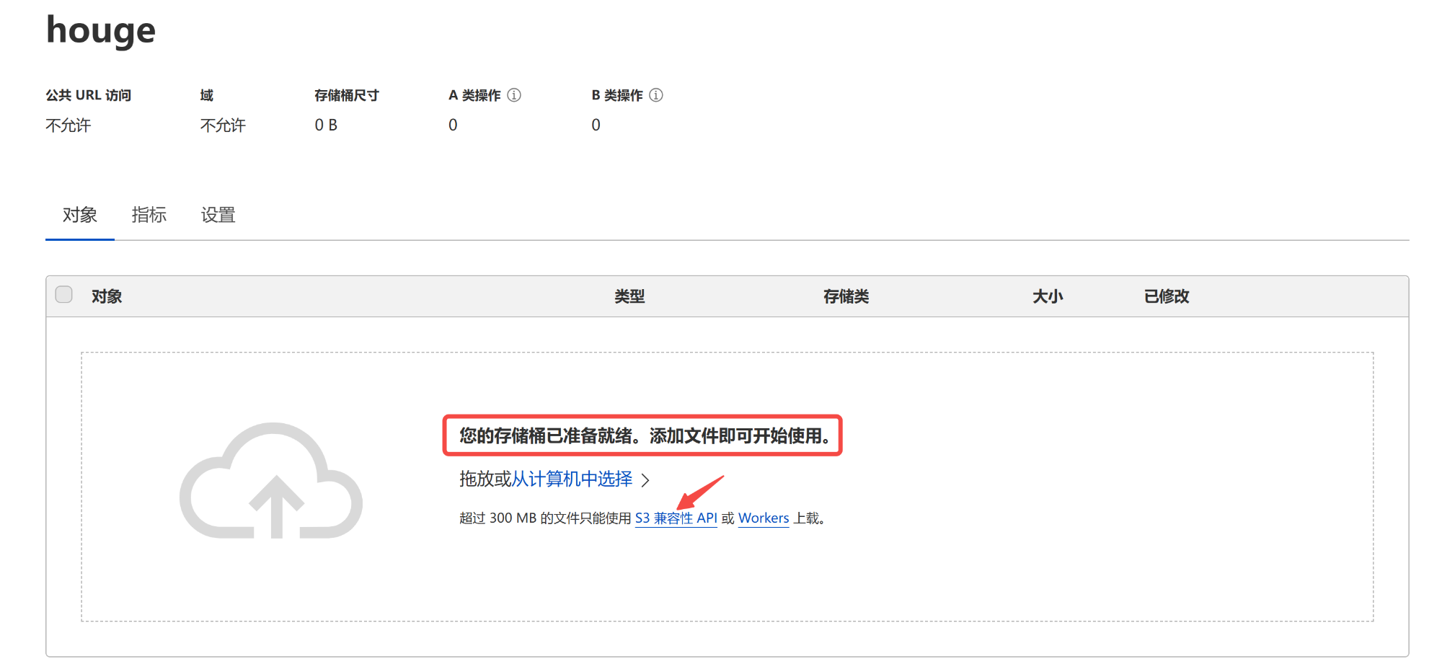The width and height of the screenshot is (1442, 664).
Task: Click the chevron after 从计算机中选择
Action: 645,480
